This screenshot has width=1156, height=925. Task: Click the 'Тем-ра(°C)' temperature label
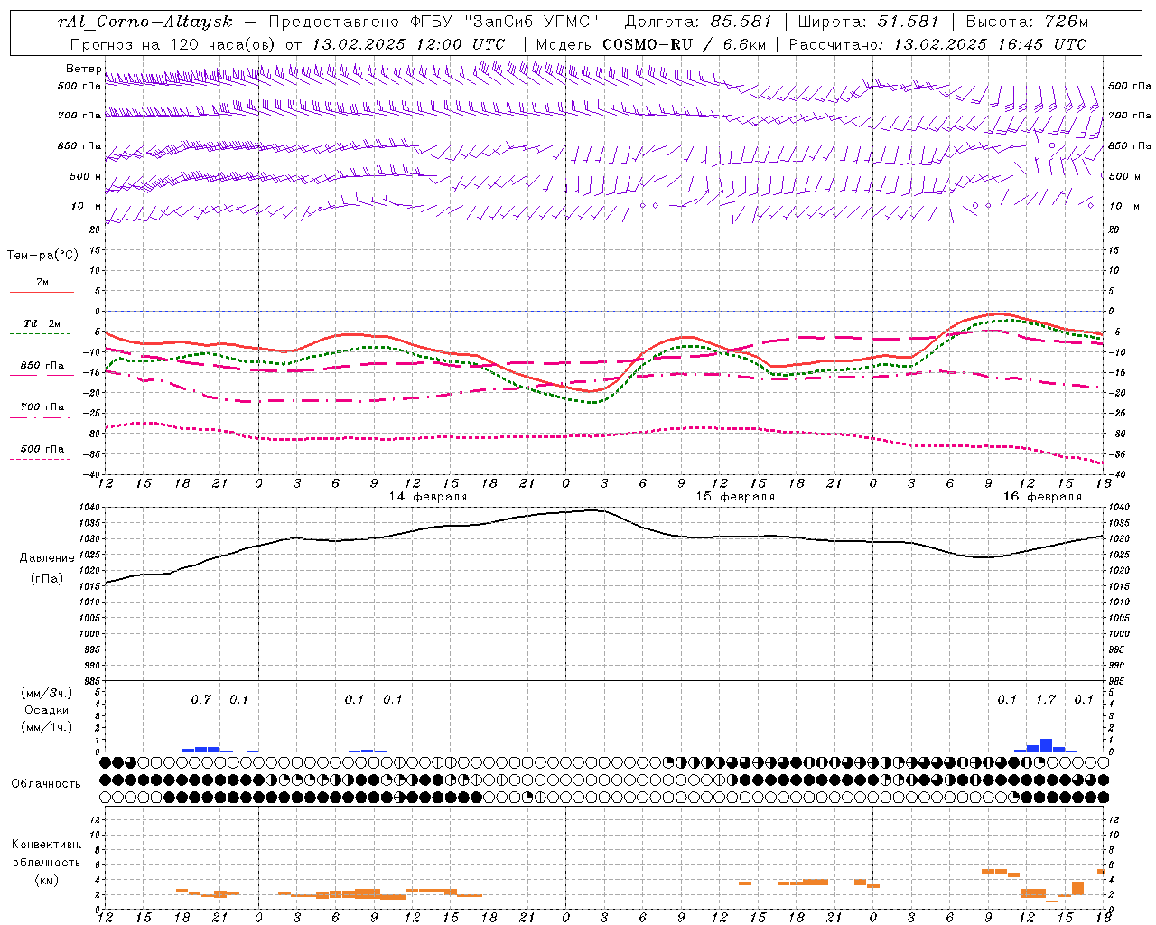[42, 256]
